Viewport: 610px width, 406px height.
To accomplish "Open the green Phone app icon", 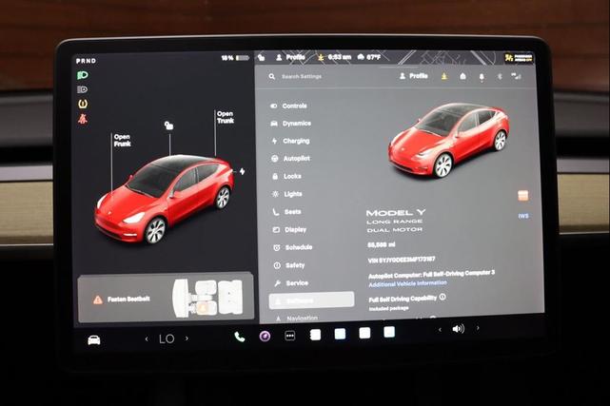I will click(x=240, y=337).
